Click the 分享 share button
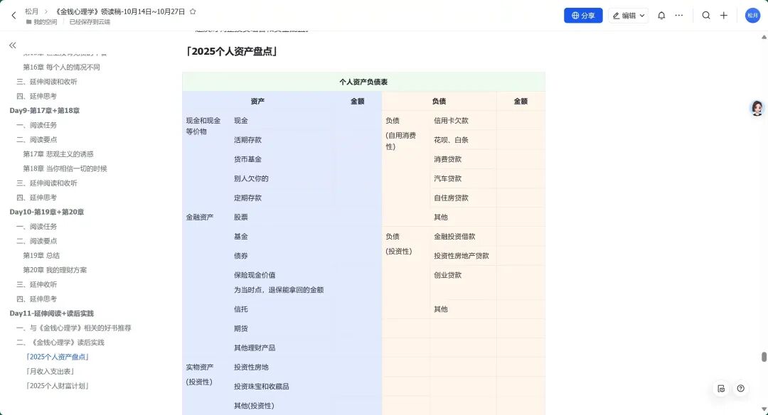The width and height of the screenshot is (768, 415). tap(583, 16)
